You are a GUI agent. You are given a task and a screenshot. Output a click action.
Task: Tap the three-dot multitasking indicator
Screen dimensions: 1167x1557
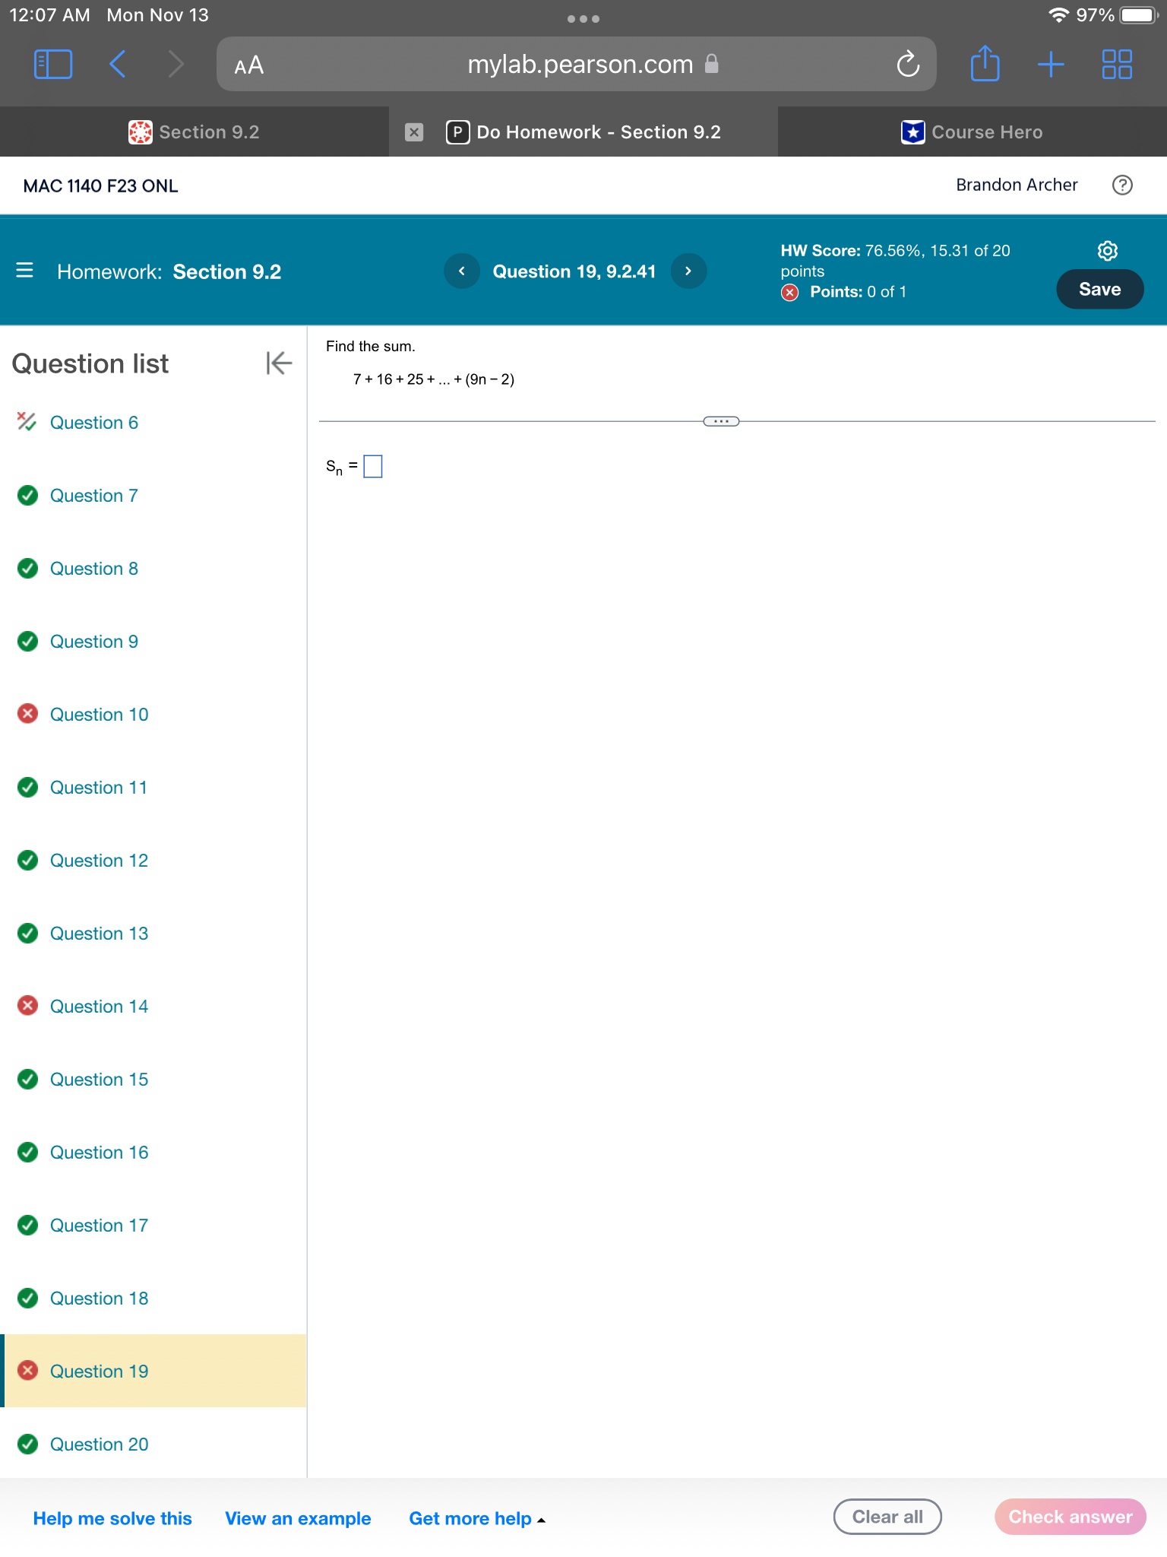tap(583, 19)
